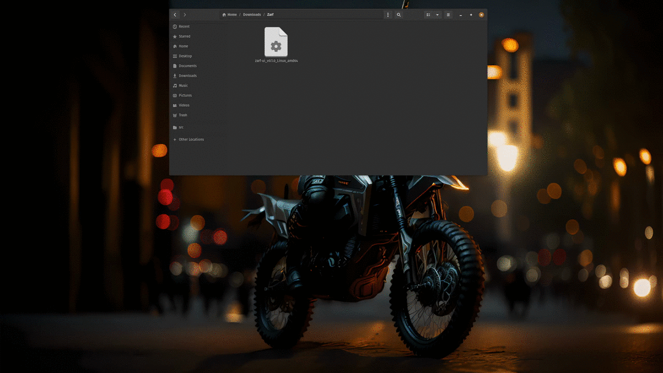Open the hamburger main menu
The width and height of the screenshot is (663, 373).
pos(448,15)
